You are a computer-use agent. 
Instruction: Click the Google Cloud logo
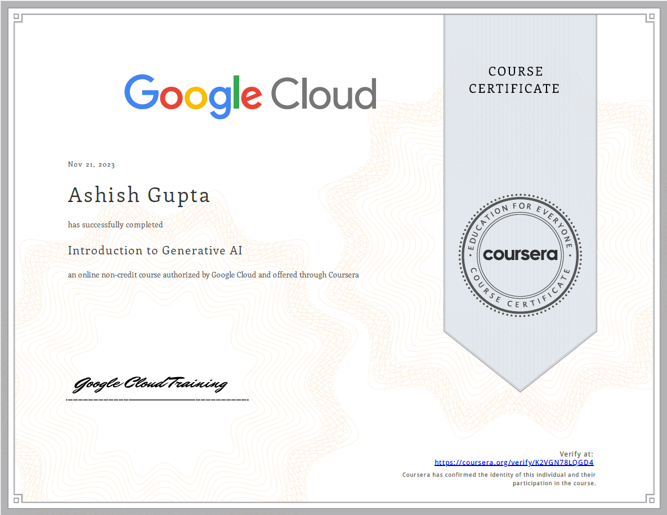click(x=250, y=93)
